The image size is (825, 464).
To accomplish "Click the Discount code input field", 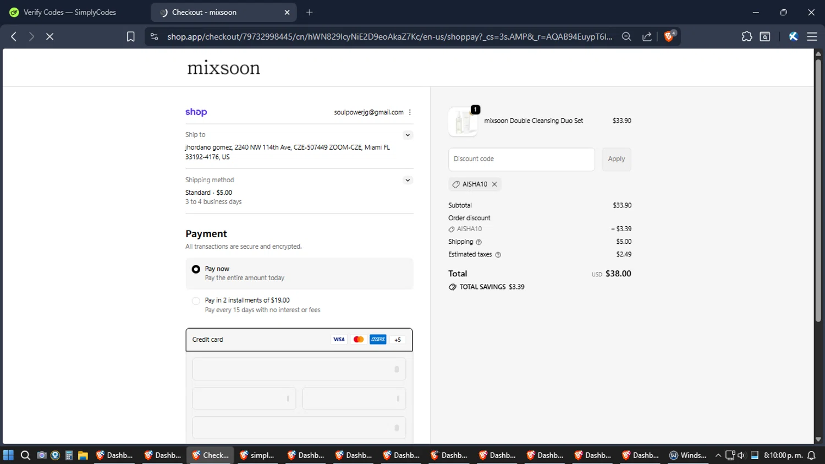I will pyautogui.click(x=521, y=159).
